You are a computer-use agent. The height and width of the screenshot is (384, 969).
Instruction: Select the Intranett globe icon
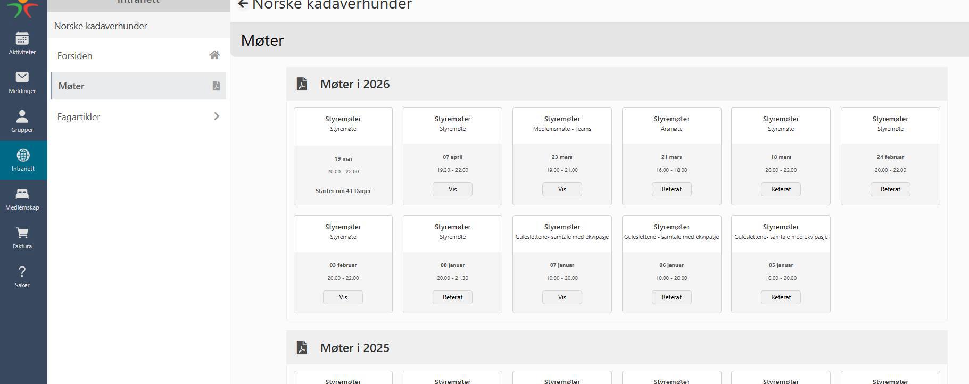coord(23,155)
